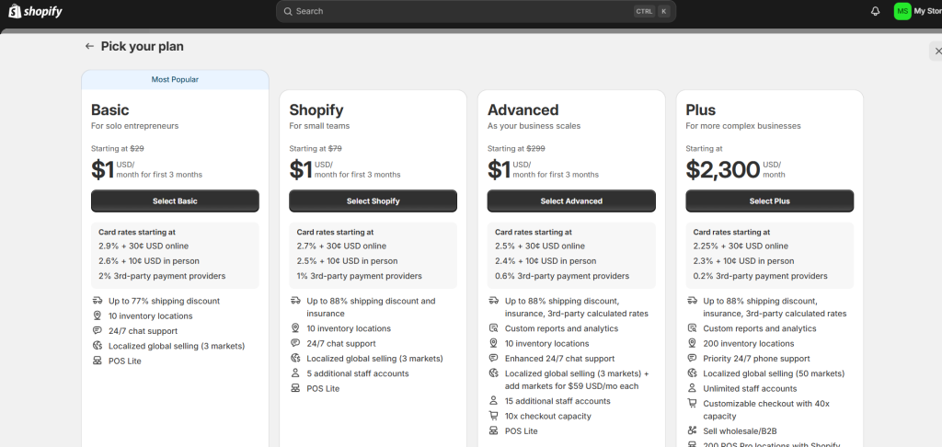
Task: Click For solo entrepreneurs subtitle
Action: click(134, 126)
